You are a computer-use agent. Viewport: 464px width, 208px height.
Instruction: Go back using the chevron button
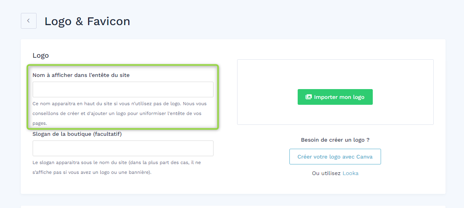[x=29, y=21]
